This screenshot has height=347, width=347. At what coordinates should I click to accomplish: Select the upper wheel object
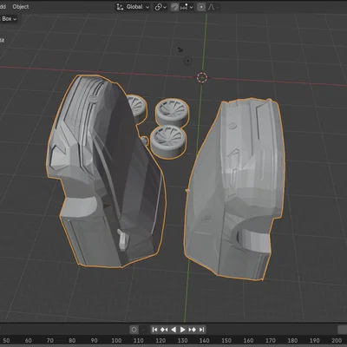click(x=173, y=112)
